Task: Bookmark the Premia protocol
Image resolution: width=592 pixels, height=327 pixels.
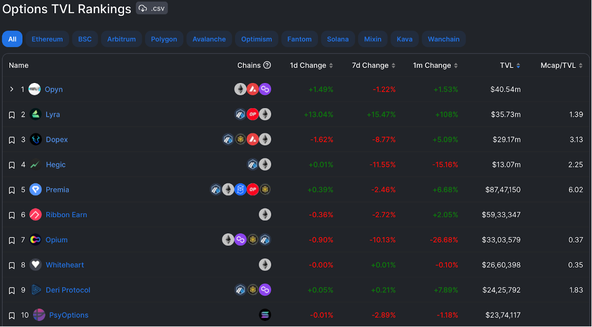Action: [12, 190]
